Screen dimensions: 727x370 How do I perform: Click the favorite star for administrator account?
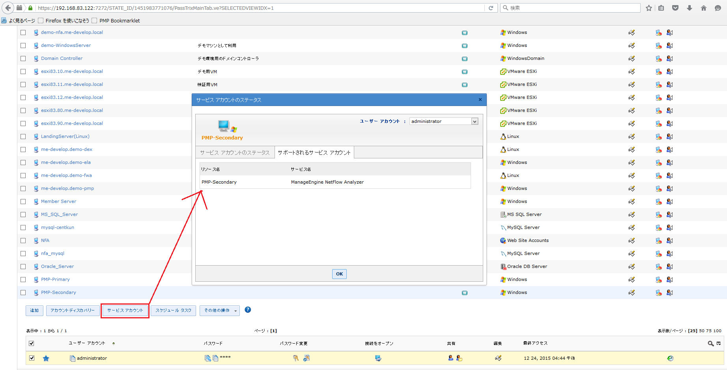pos(46,358)
